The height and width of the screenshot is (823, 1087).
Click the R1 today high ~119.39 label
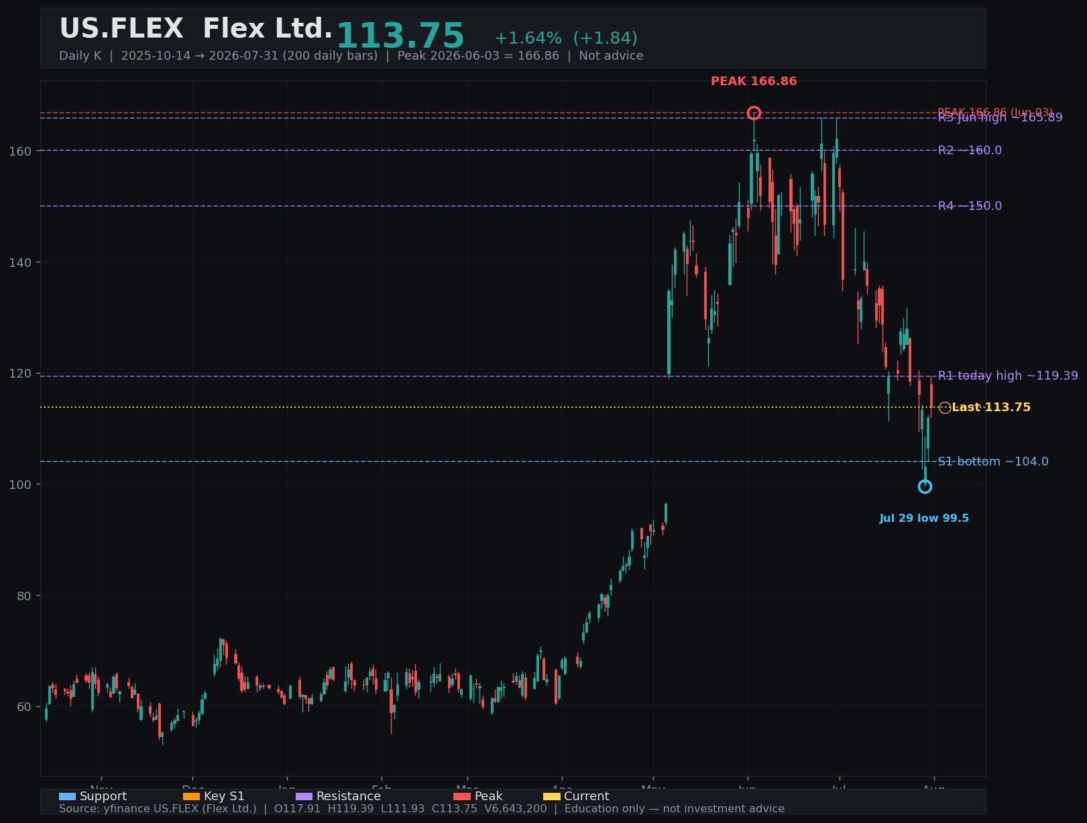pyautogui.click(x=1008, y=376)
